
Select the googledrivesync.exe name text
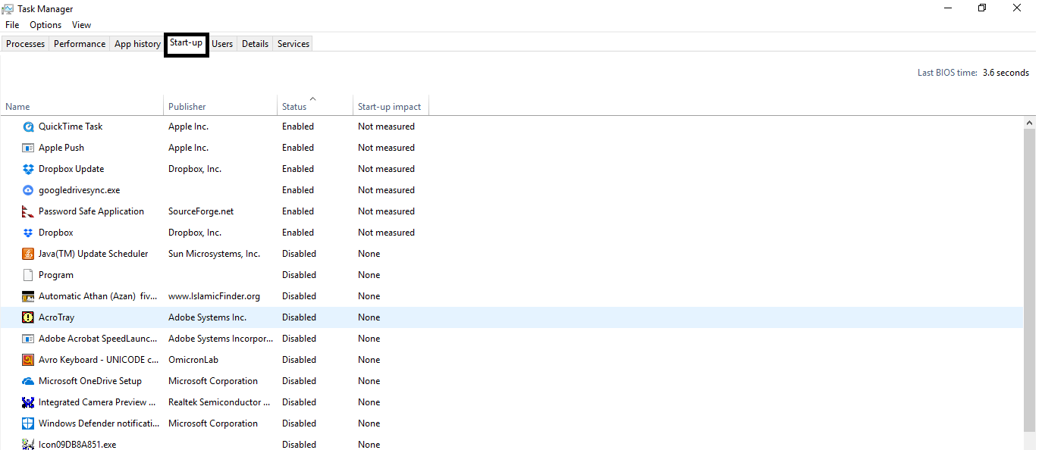(x=79, y=190)
